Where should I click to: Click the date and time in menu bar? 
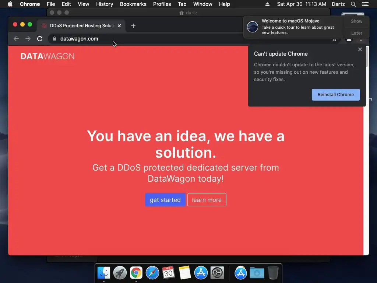coord(302,4)
